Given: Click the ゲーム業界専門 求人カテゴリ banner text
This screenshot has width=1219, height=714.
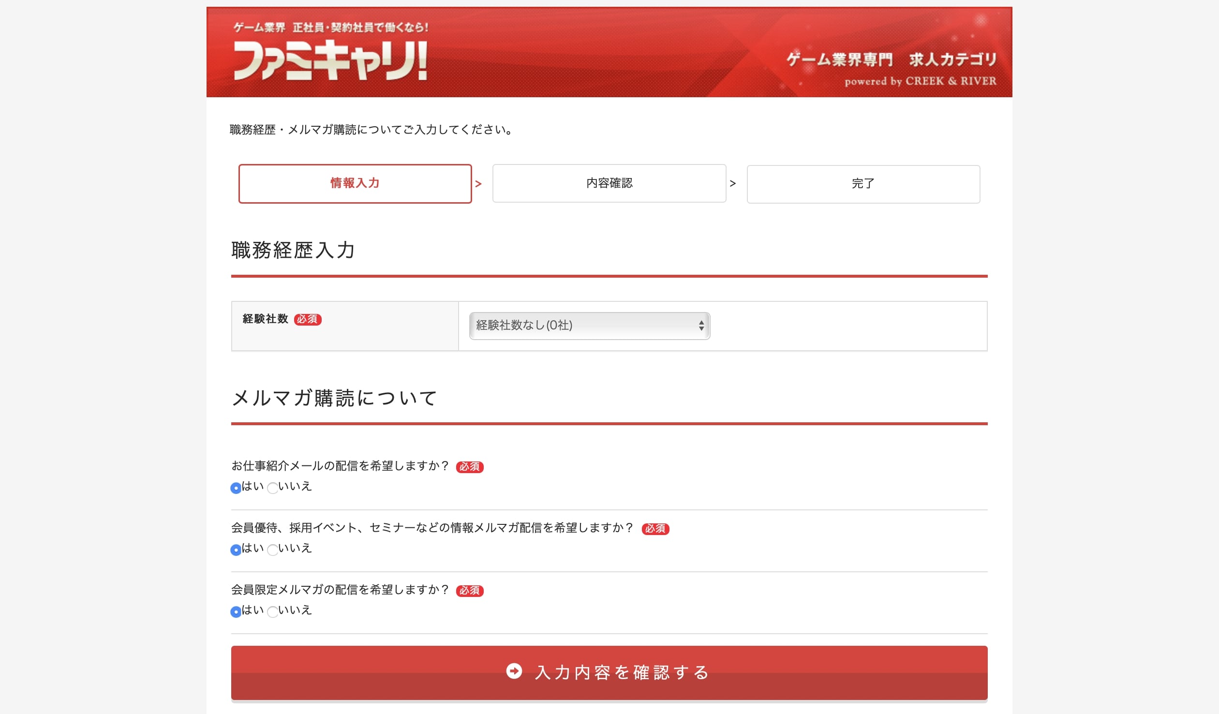Looking at the screenshot, I should coord(891,59).
